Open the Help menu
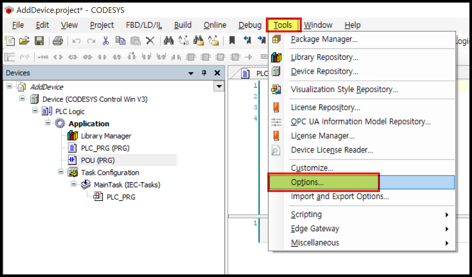This screenshot has width=472, height=277. [353, 25]
